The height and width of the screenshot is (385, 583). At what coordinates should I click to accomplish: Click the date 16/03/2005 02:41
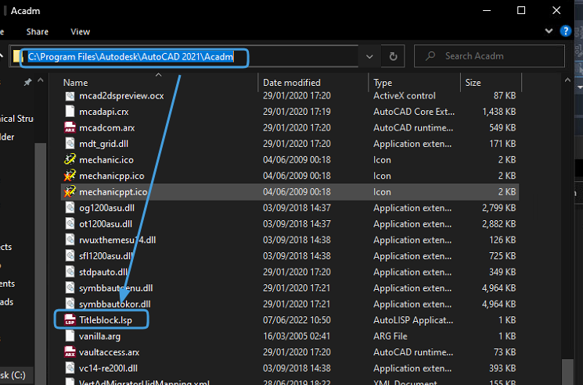click(x=297, y=336)
